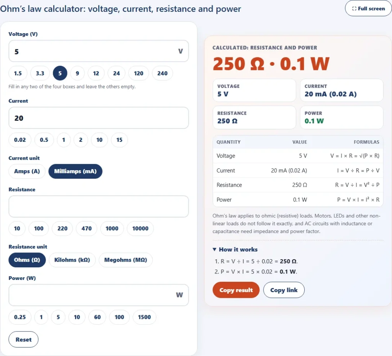
Task: Select Ohms (Ω) resistance unit
Action: (x=27, y=260)
